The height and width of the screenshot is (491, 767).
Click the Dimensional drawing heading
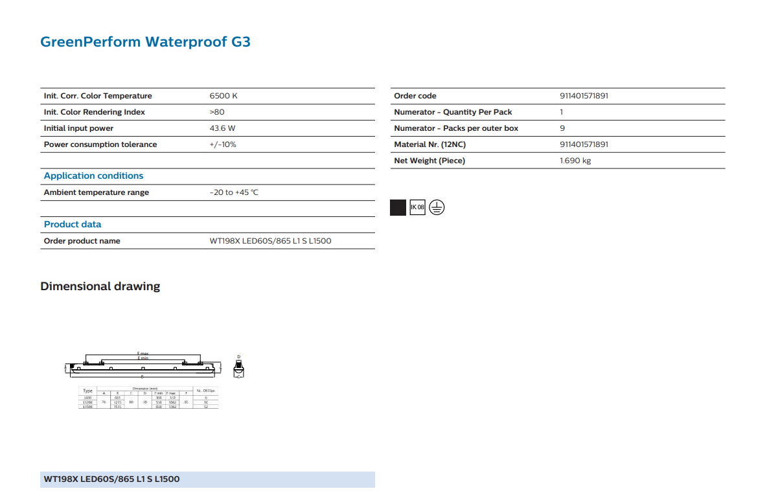[100, 286]
